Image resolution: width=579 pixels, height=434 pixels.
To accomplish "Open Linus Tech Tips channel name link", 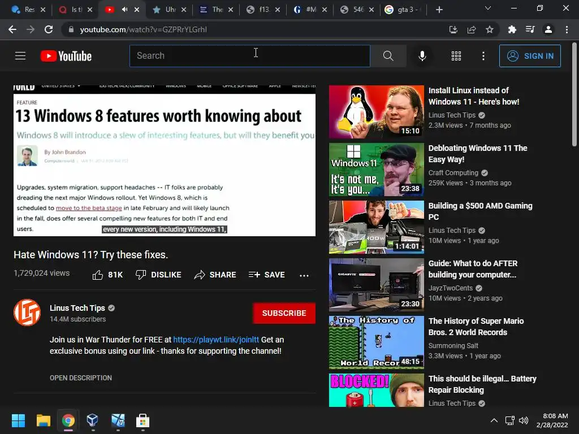I will click(77, 308).
